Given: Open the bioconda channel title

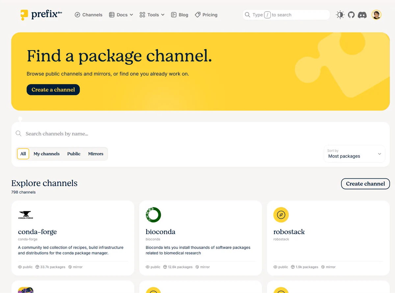Looking at the screenshot, I should [160, 232].
